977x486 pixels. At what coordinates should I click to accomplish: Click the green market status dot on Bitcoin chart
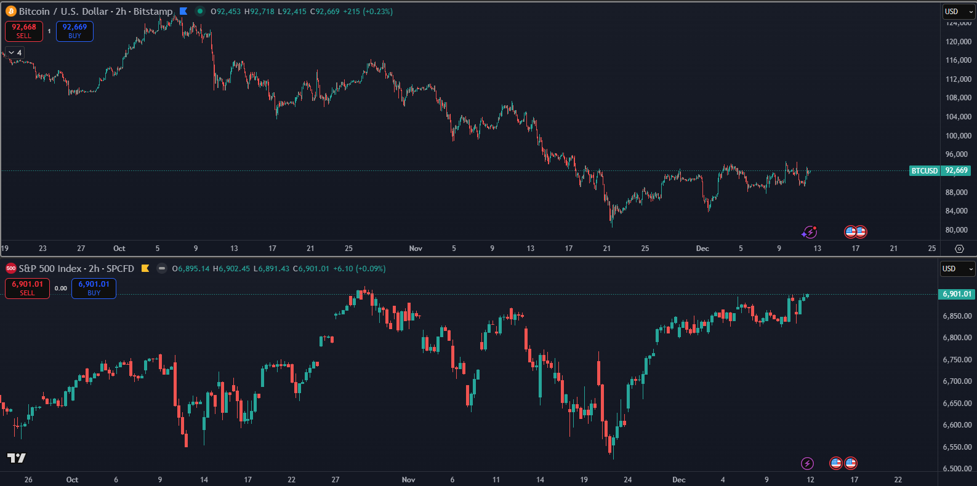pos(200,11)
